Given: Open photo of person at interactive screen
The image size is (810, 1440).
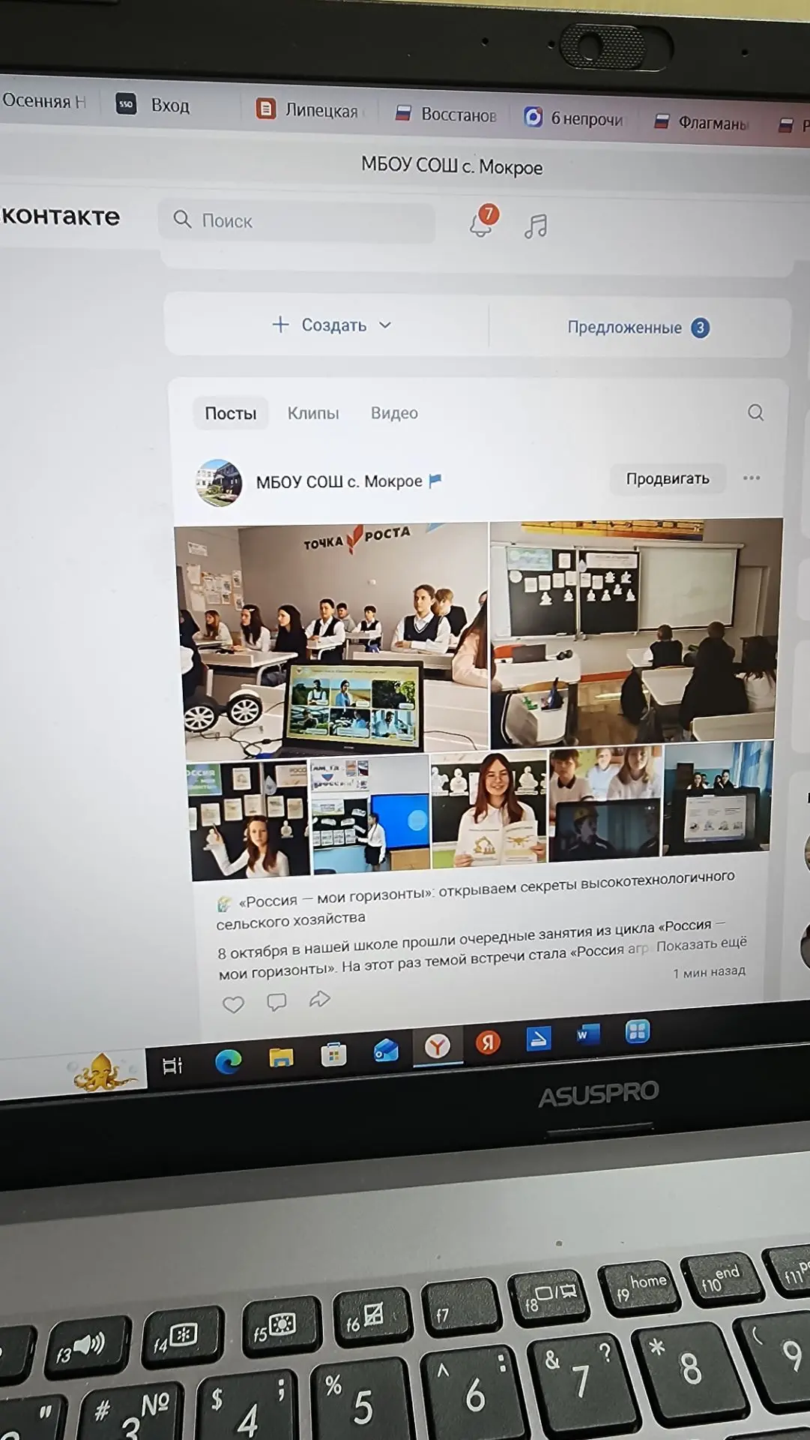Looking at the screenshot, I should pos(370,814).
